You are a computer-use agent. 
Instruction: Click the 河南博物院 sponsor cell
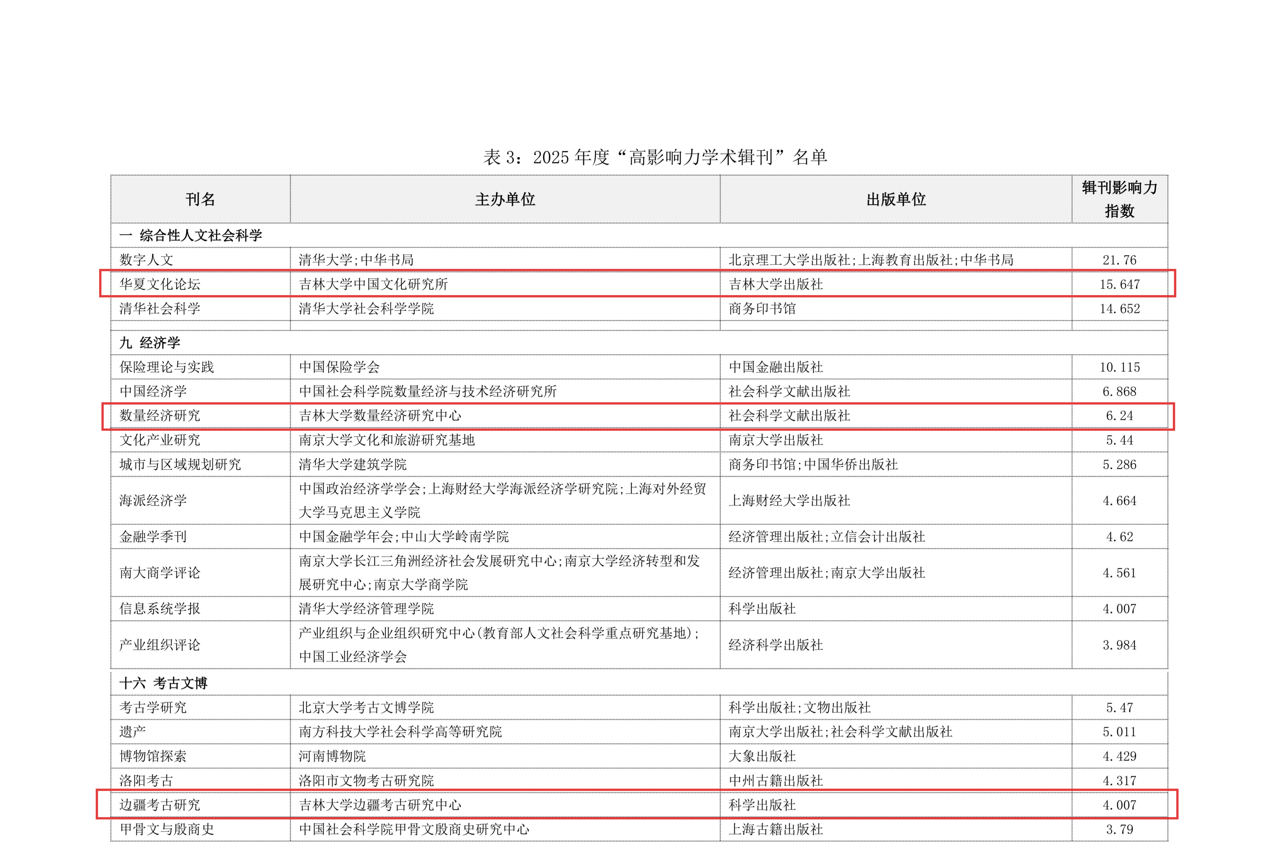(x=332, y=756)
